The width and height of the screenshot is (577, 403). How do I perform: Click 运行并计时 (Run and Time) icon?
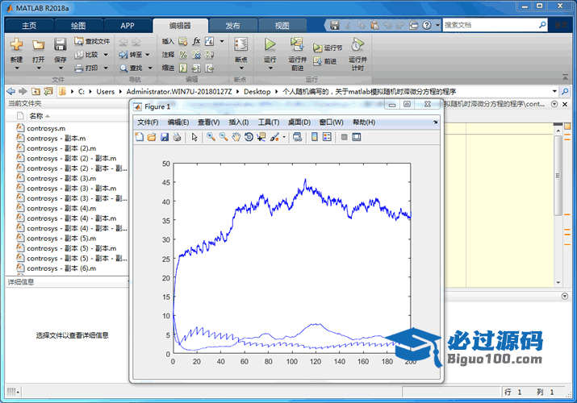point(357,44)
